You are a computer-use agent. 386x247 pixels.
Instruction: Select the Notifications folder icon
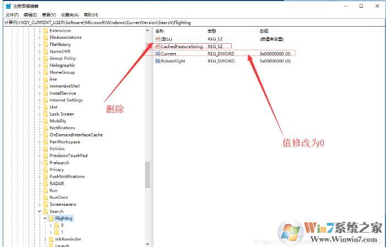tap(45, 128)
